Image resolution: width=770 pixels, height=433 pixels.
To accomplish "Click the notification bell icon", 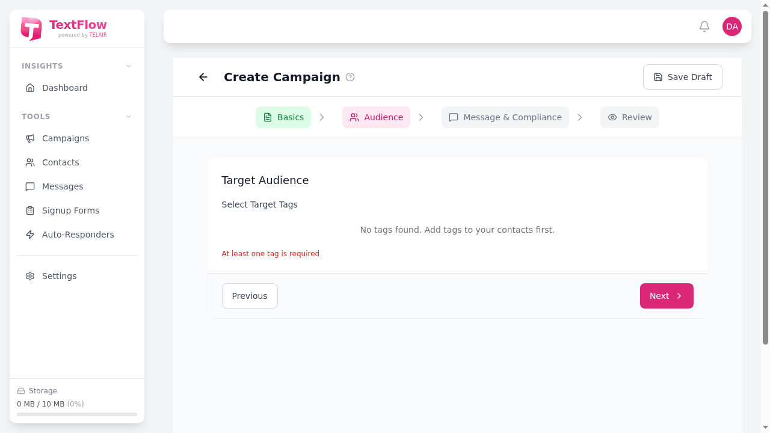I will 704,26.
